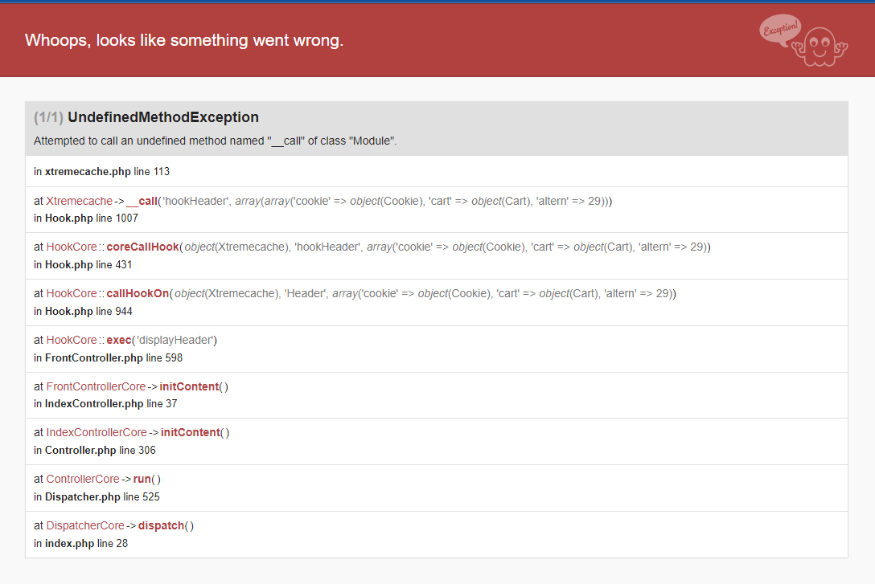Click the Whoops error banner title
875x584 pixels.
coord(184,40)
